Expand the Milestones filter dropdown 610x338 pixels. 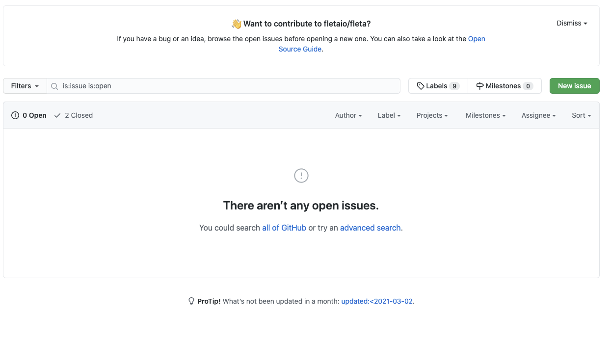486,115
